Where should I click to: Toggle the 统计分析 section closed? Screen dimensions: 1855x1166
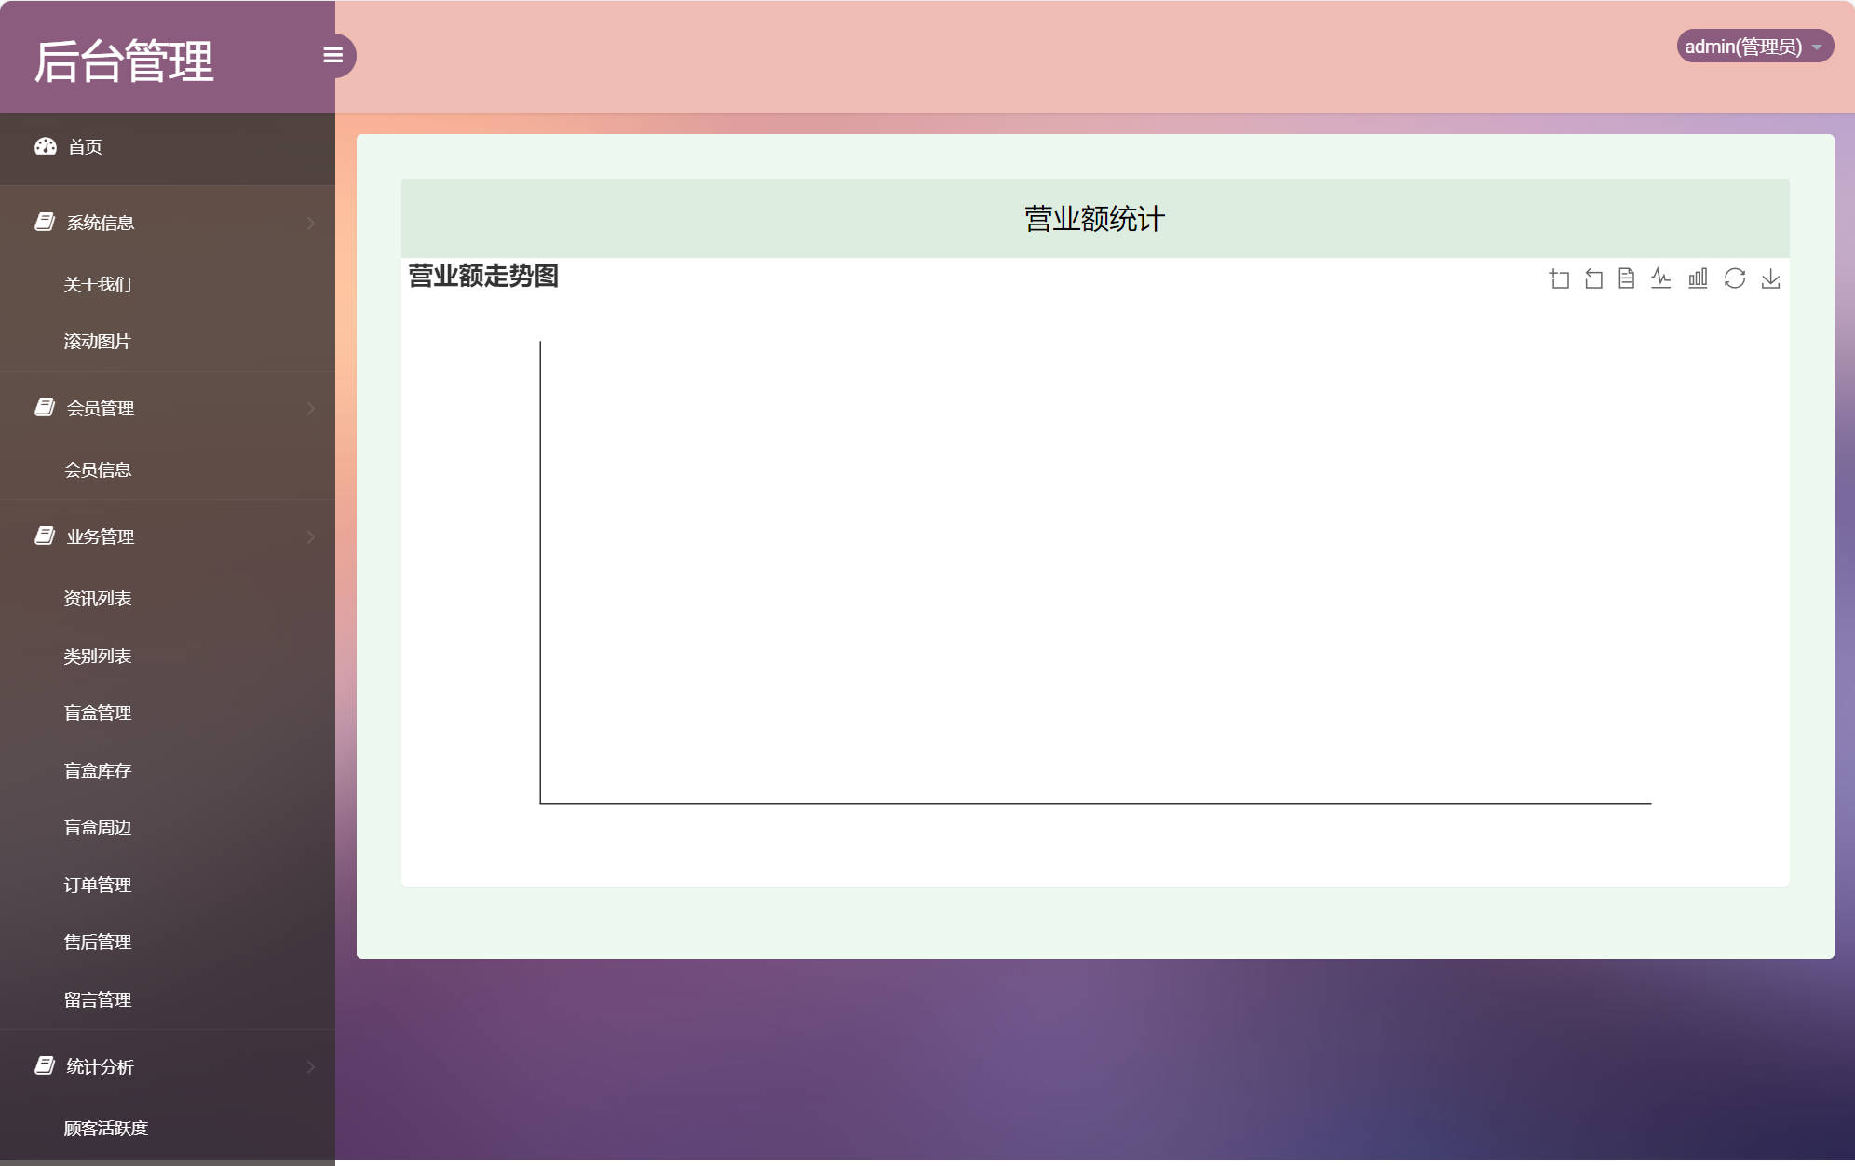pos(311,1067)
